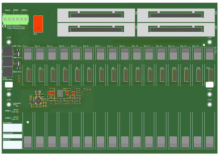Viewport: 223px width, 158px height.
Task: Click the CN1 ribbon connector
Action: click(x=96, y=15)
